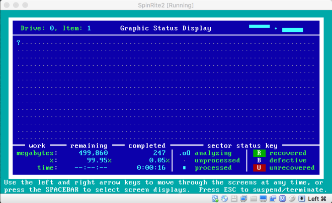Viewport: 332px width, 203px height.
Task: Toggle the keyboard capture arrow indicator
Action: point(301,198)
